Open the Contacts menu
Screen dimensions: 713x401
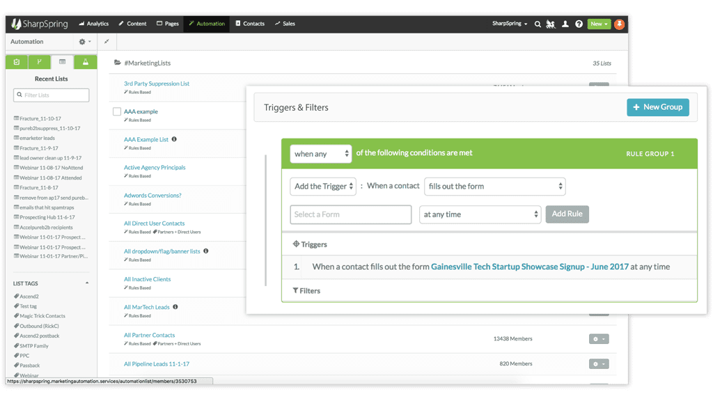250,24
